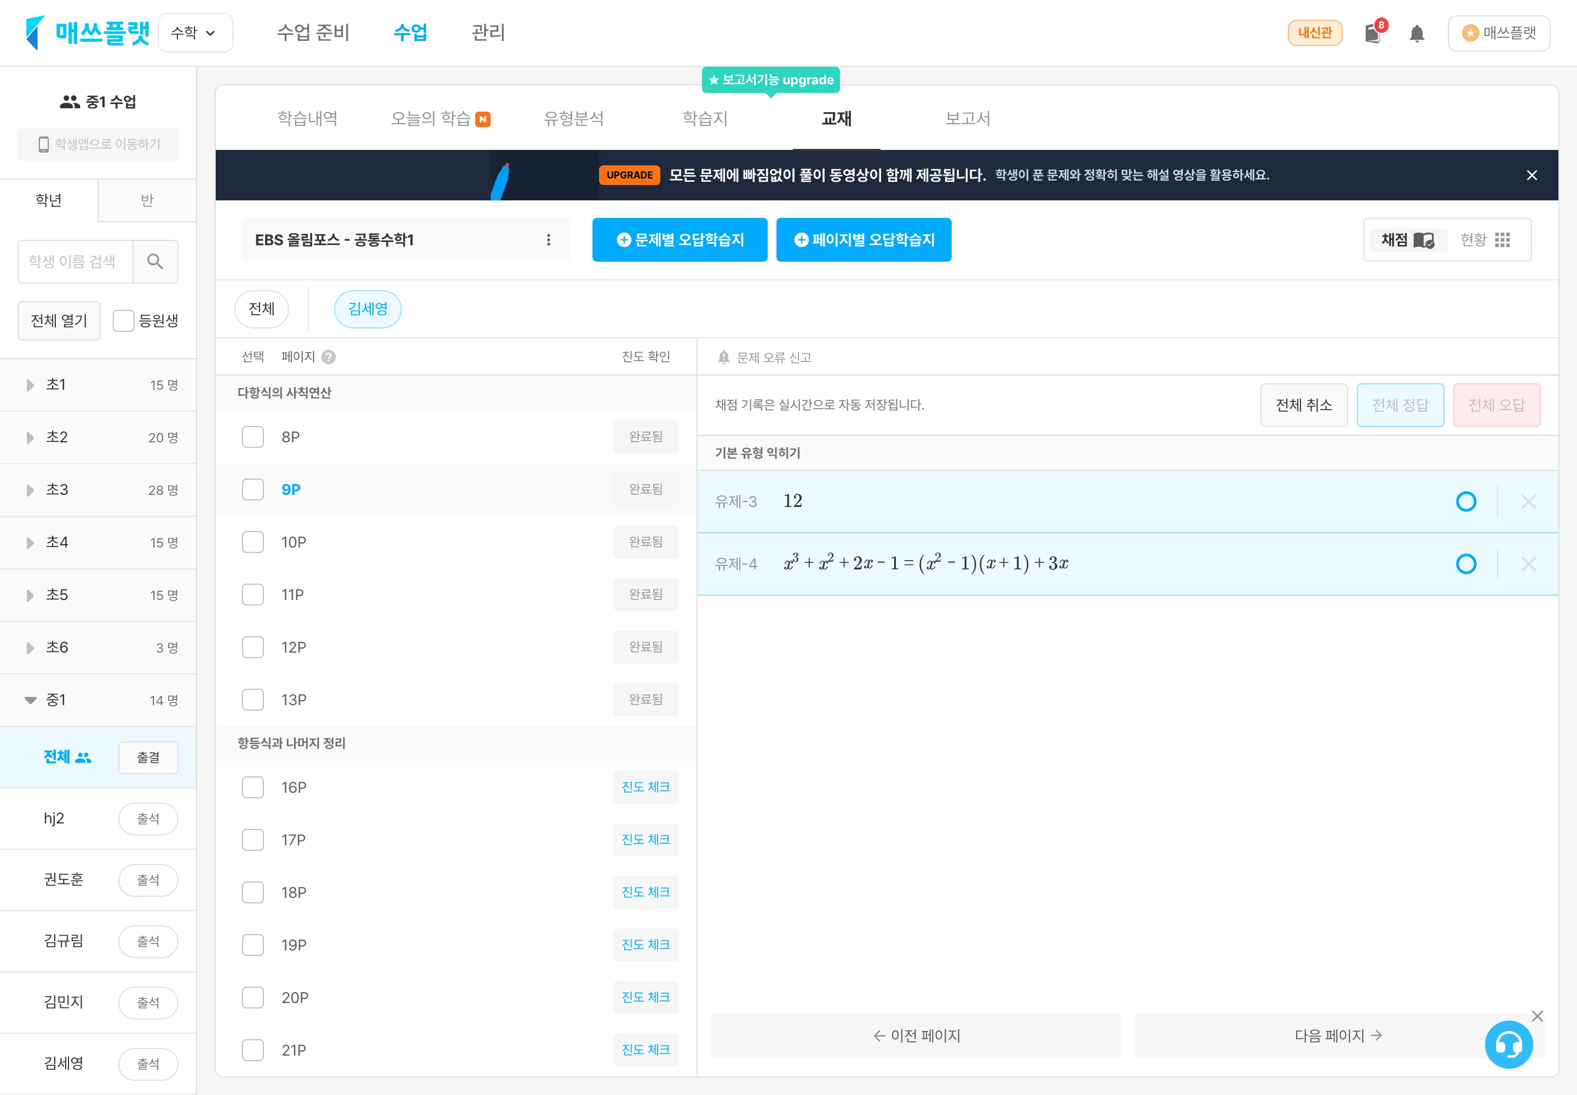1577x1095 pixels.
Task: Mark 유제-3 as wrong with X
Action: [1528, 502]
